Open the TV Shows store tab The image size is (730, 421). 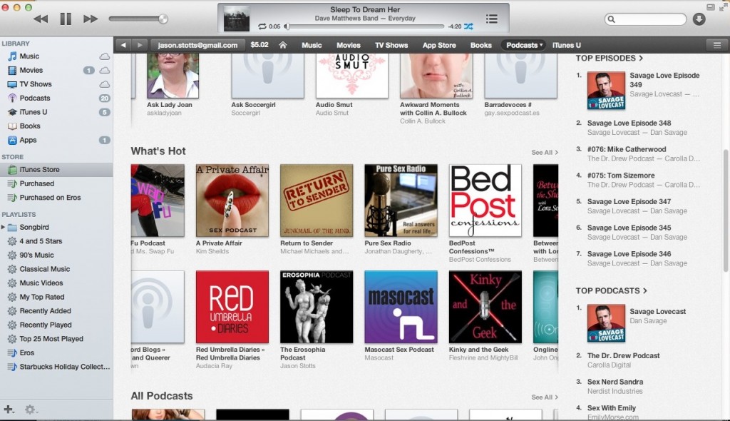click(391, 45)
